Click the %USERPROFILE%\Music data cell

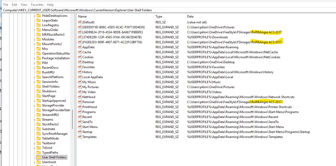(204, 82)
